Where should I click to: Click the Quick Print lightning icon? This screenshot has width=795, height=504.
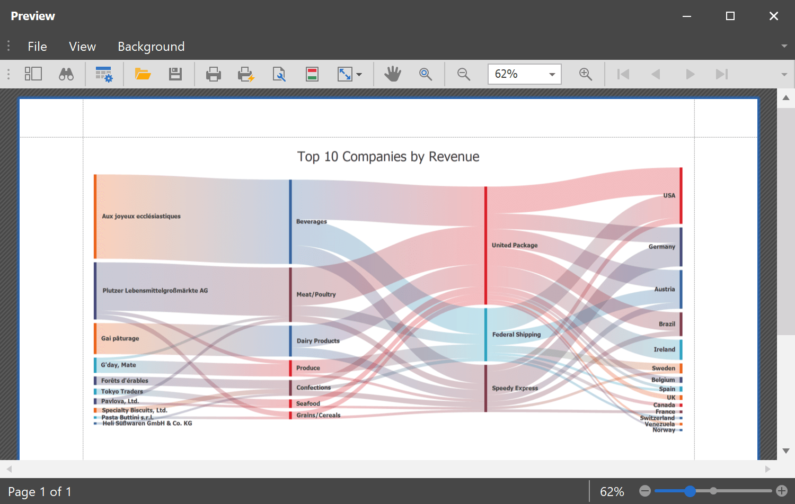click(246, 74)
